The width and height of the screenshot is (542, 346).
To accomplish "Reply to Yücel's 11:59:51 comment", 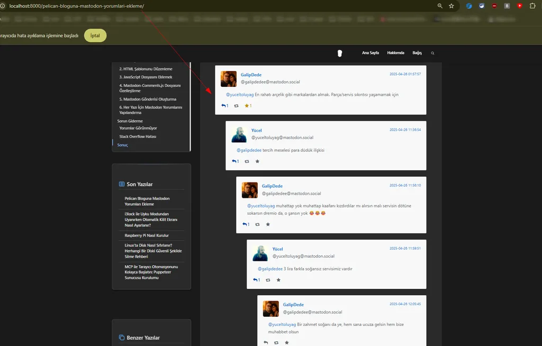I will [x=257, y=280].
